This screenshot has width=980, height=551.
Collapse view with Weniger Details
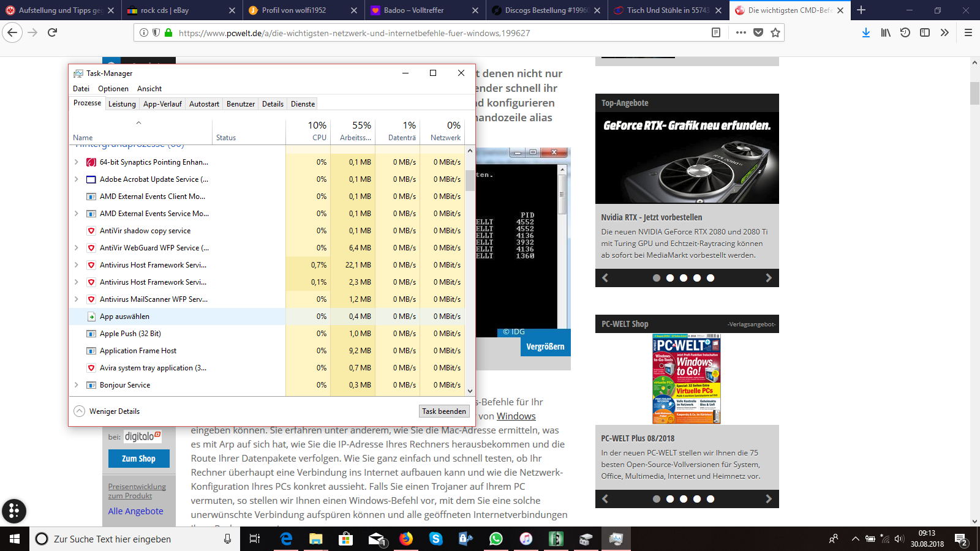[x=107, y=411]
